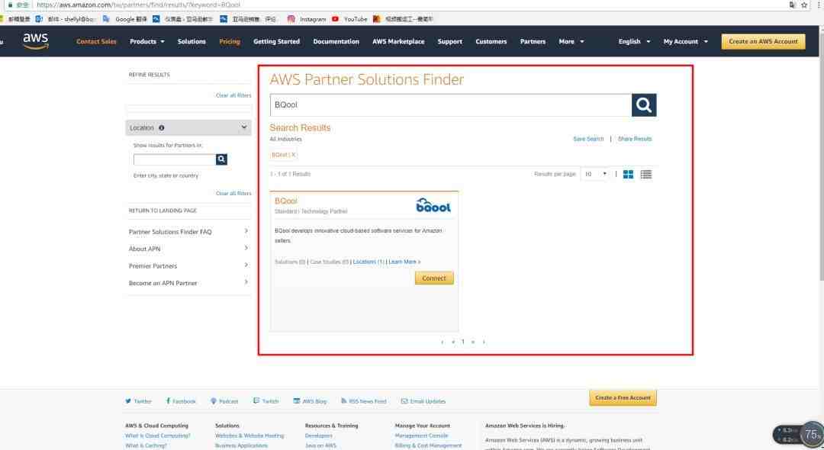Open the Podcast footer link
Image resolution: width=824 pixels, height=450 pixels.
(x=224, y=401)
